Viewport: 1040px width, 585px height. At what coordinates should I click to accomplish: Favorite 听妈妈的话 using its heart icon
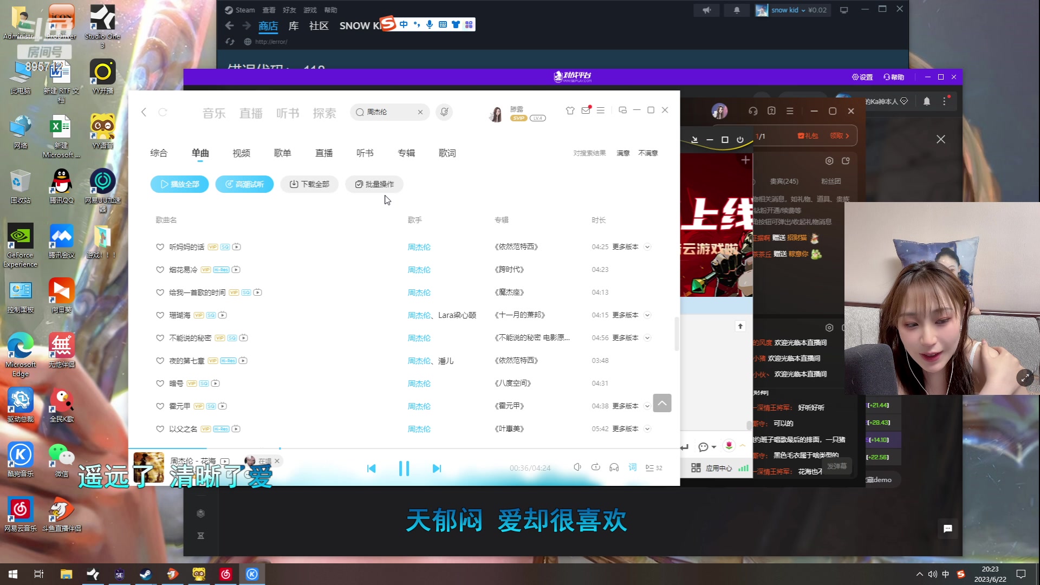[160, 246]
